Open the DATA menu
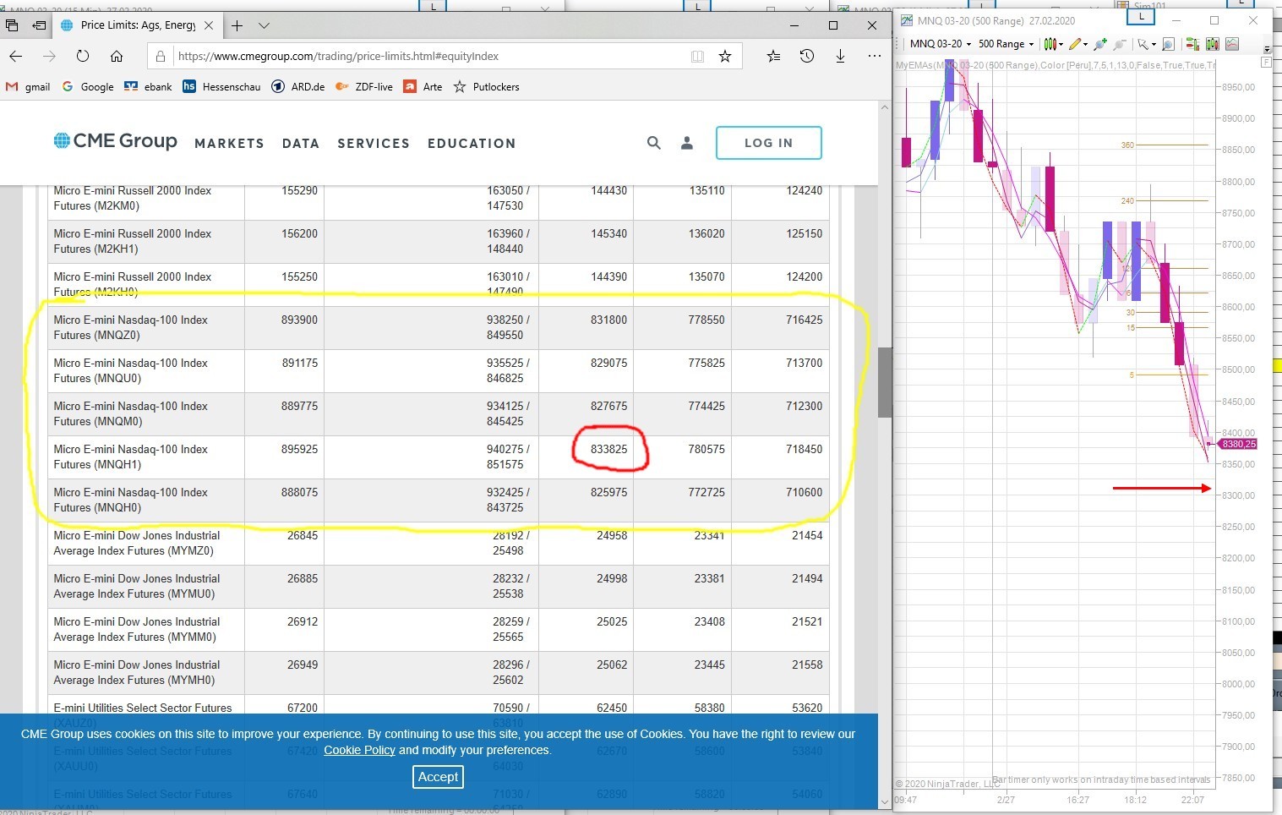This screenshot has height=815, width=1282. [301, 144]
